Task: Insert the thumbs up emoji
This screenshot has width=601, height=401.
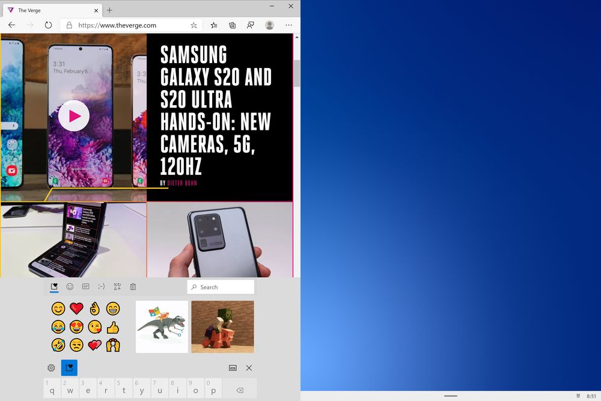Action: 113,328
